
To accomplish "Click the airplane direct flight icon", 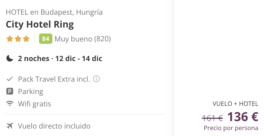I will click(10, 126).
